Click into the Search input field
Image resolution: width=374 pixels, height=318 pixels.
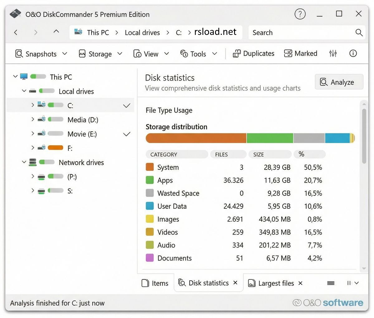tap(299, 33)
